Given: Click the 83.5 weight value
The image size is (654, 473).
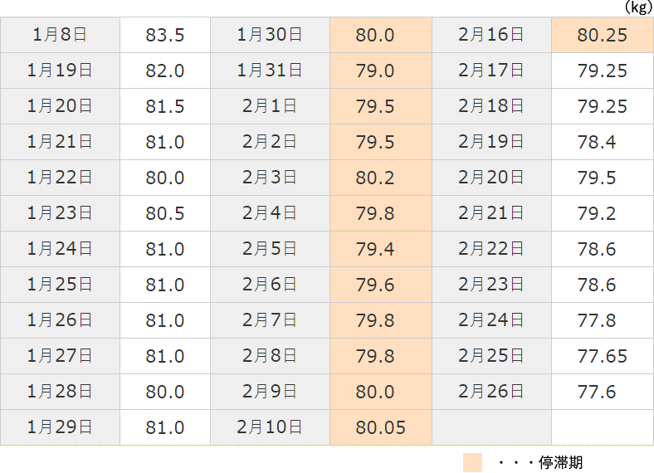Looking at the screenshot, I should coord(164,36).
